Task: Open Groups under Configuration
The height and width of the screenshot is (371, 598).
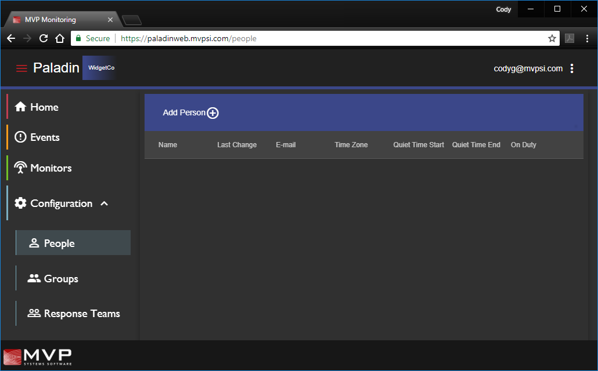Action: 61,279
